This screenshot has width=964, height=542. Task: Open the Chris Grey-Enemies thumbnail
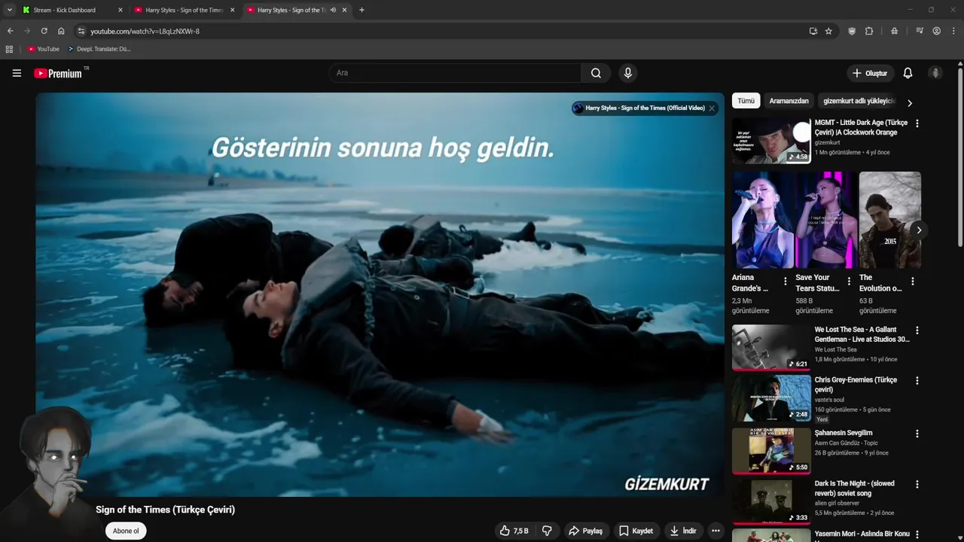point(771,397)
